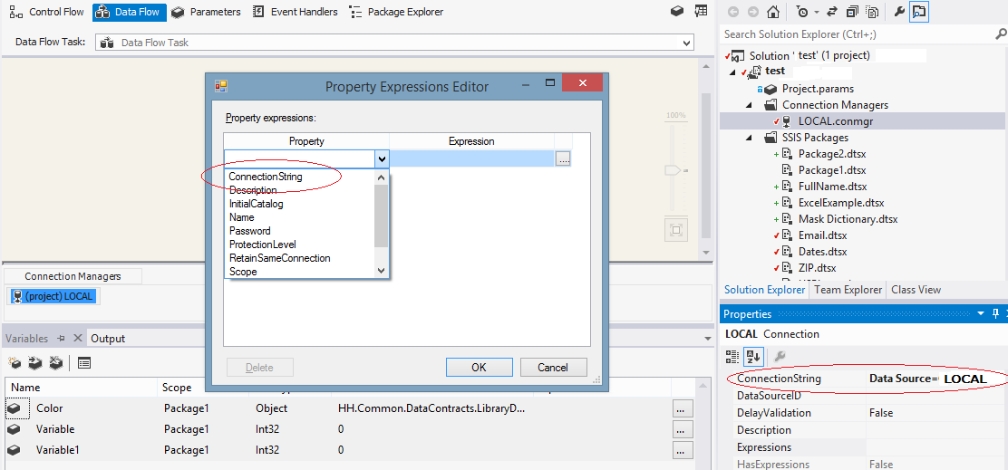Click zoom-to-fit button on designer canvas

click(x=675, y=230)
